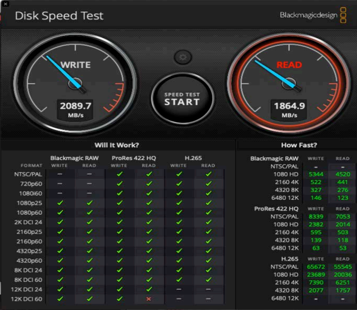
Task: Click ProRes 4320 8K read value 118
Action: (x=343, y=240)
